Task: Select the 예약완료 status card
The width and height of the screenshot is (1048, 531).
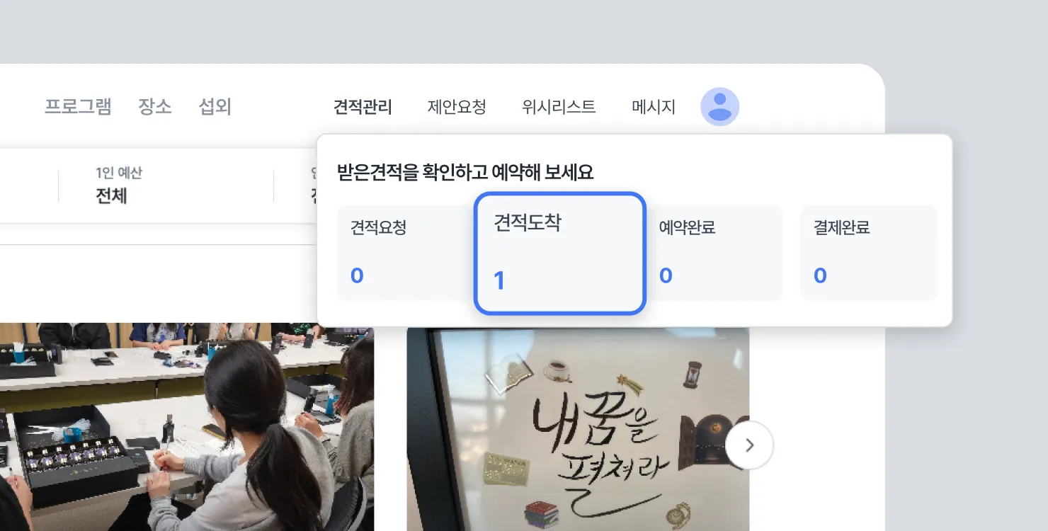Action: click(x=714, y=253)
